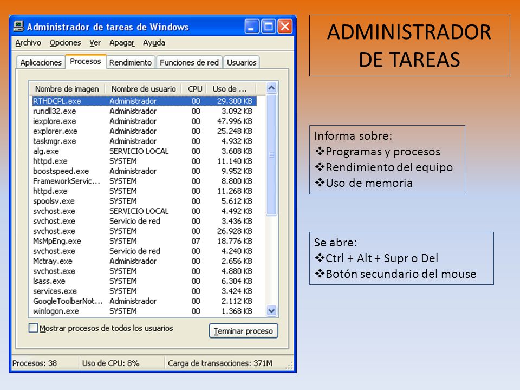Maximize the Administrador de tareas window
The width and height of the screenshot is (520, 390).
(x=268, y=27)
